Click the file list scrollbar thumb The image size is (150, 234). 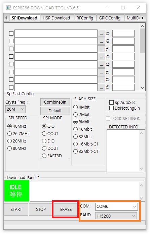pos(142,41)
